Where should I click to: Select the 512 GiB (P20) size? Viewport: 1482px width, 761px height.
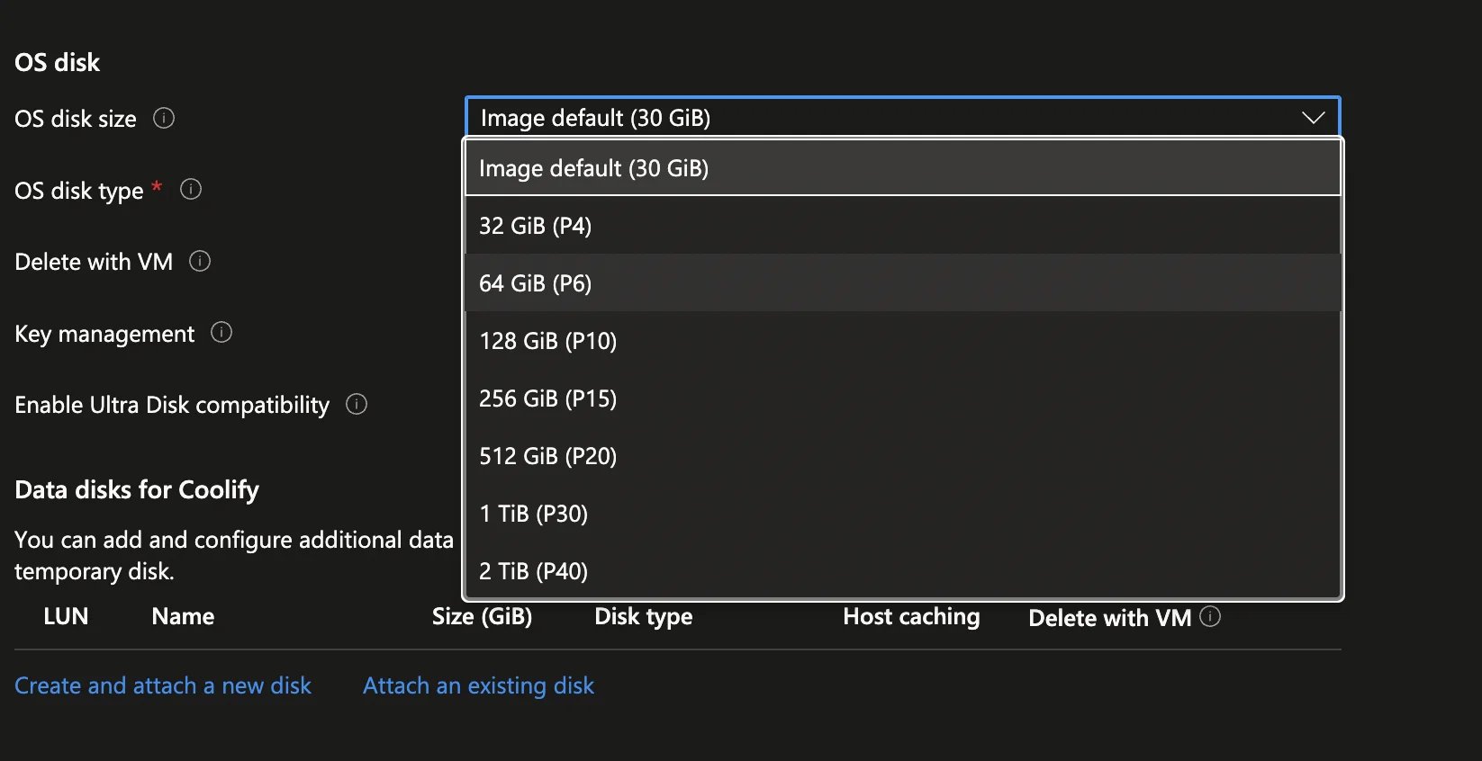902,456
